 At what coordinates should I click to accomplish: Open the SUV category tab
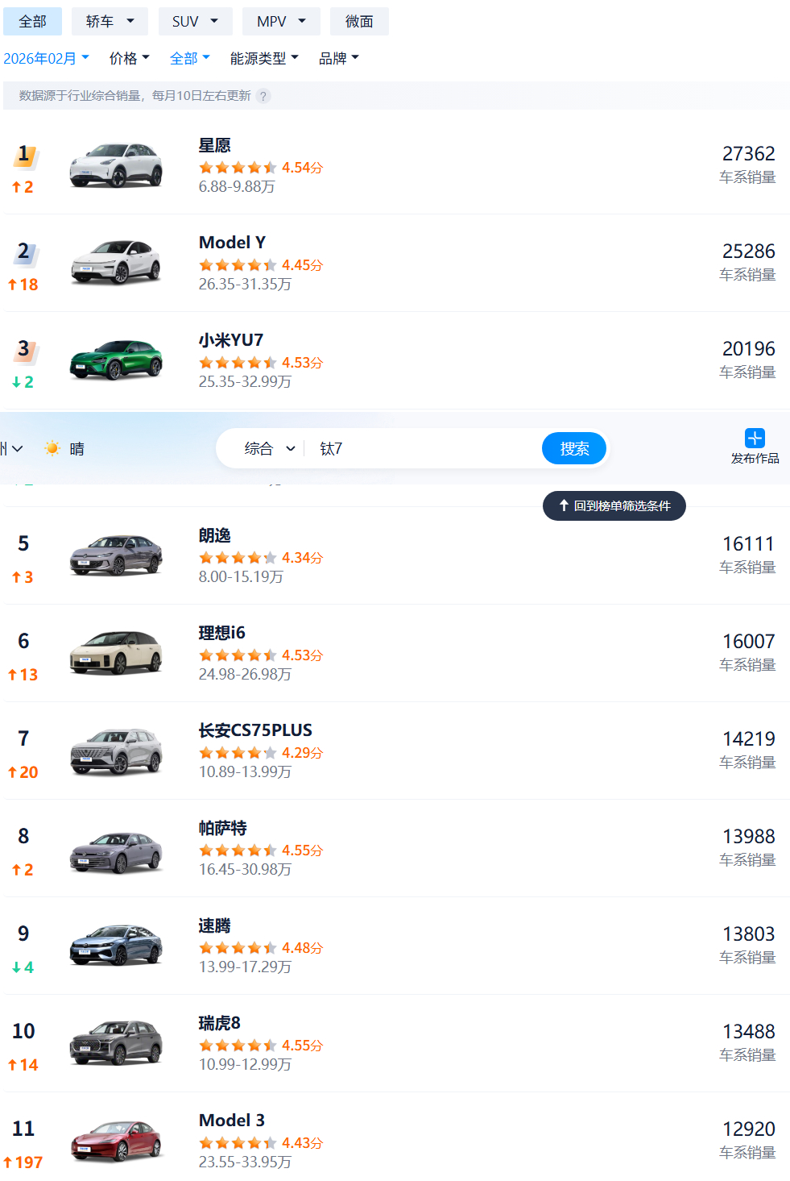pyautogui.click(x=195, y=22)
